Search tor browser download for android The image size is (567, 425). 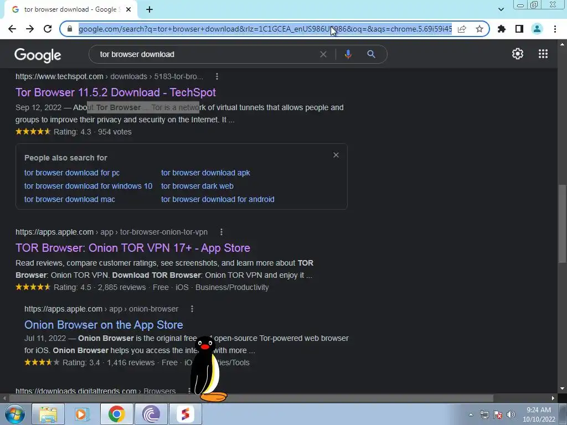click(218, 199)
